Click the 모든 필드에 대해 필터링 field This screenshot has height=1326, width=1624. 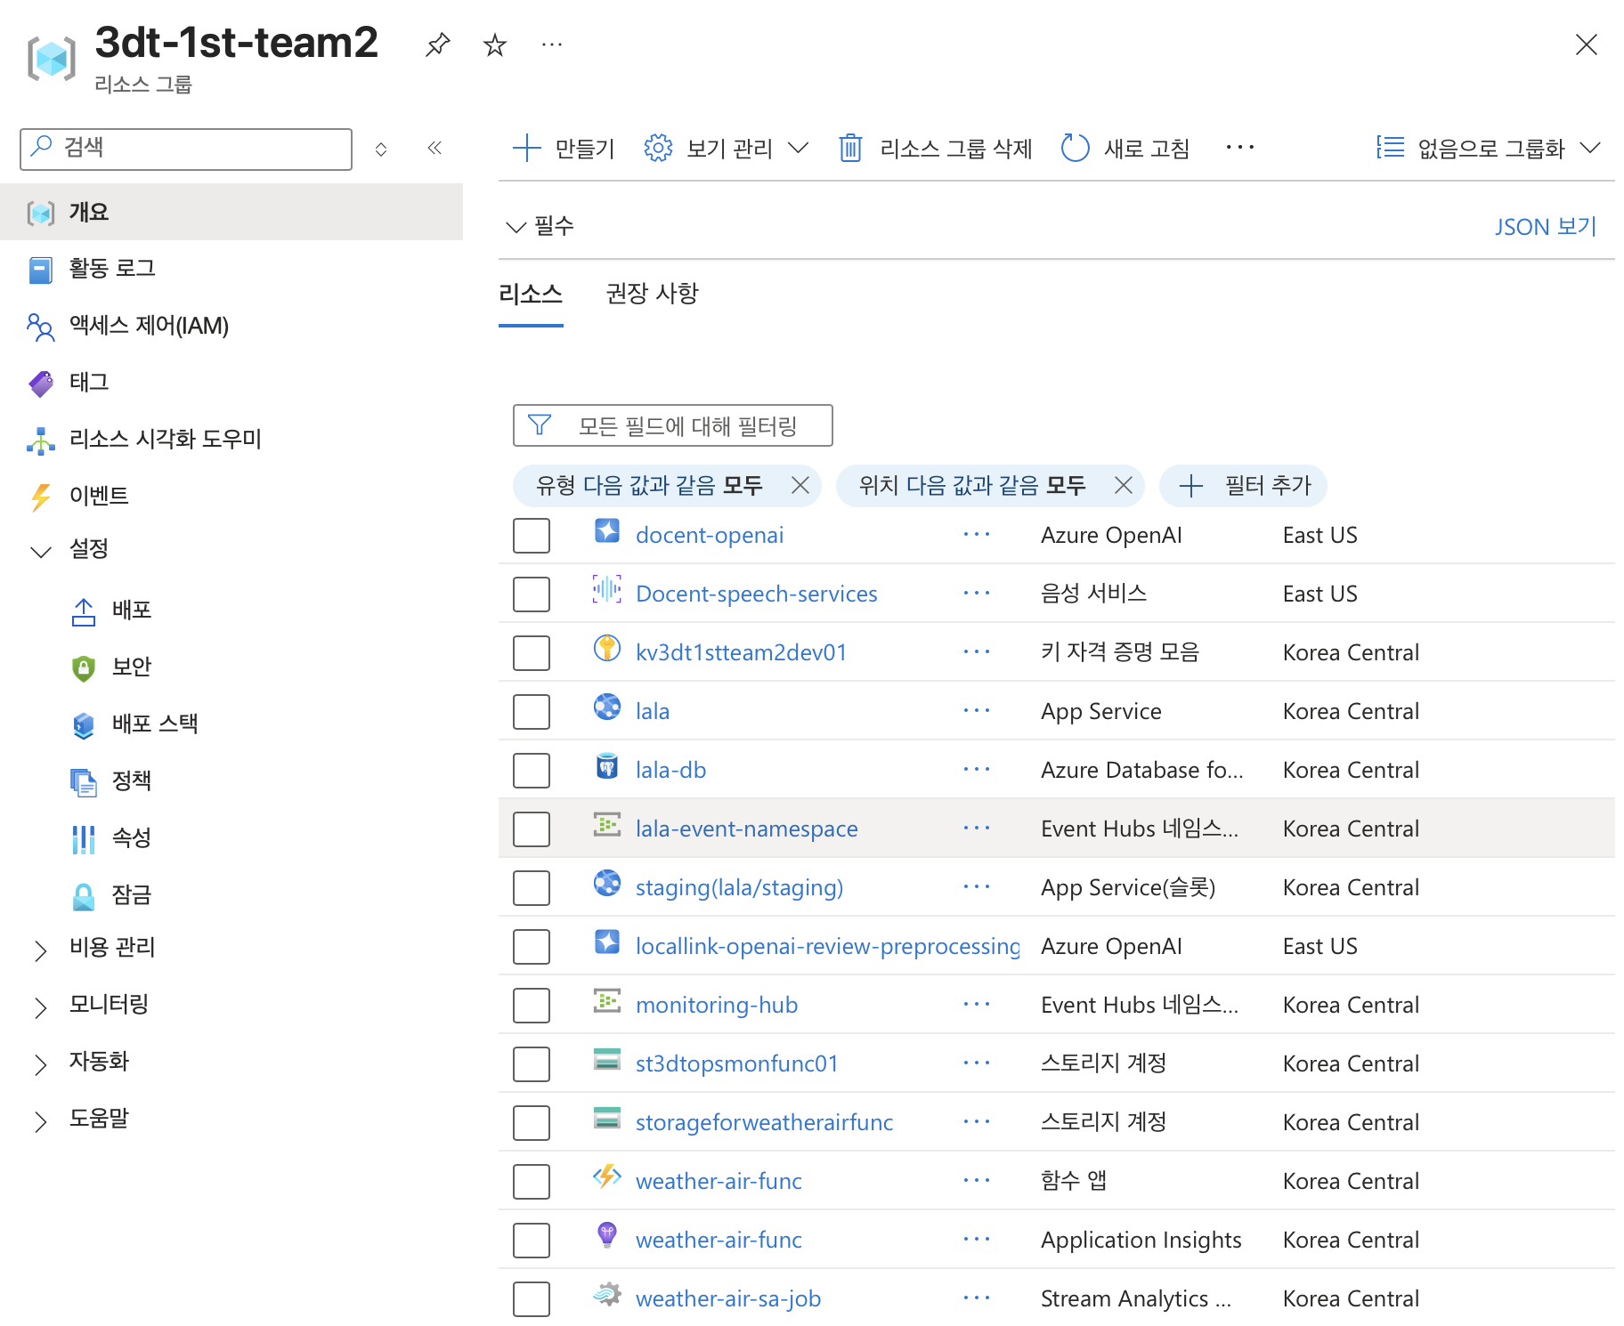coord(673,425)
